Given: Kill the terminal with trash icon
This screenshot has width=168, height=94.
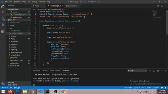Looking at the screenshot, I should click(158, 71).
